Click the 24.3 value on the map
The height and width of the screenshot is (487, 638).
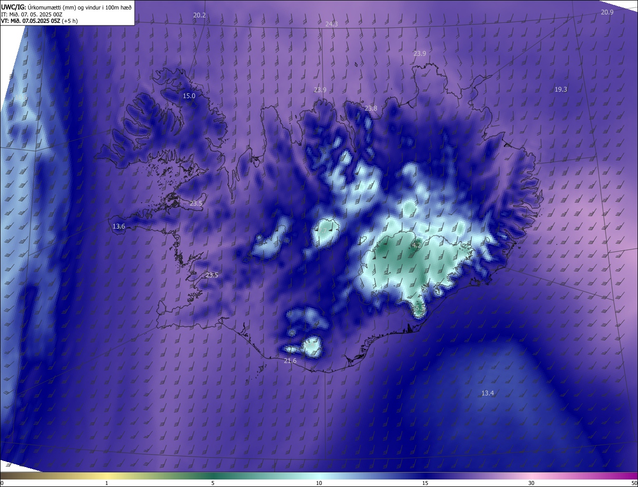point(331,24)
